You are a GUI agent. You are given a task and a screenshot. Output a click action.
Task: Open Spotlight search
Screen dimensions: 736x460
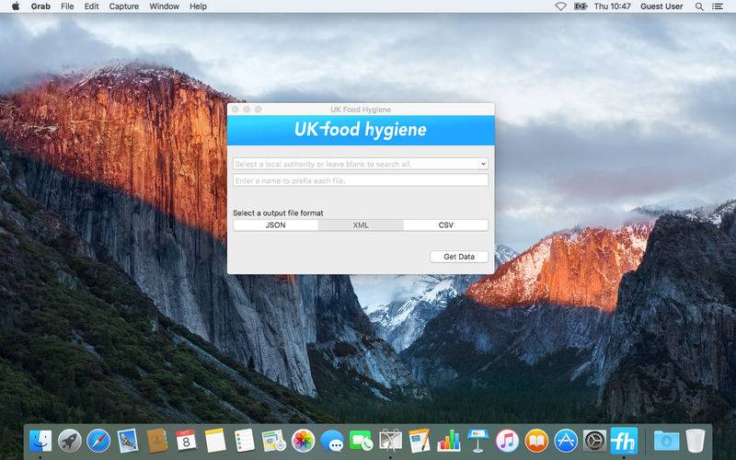(x=699, y=6)
